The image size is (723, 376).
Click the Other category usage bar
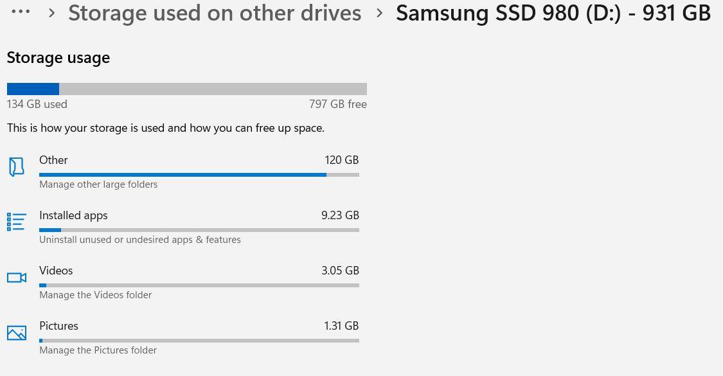coord(199,175)
